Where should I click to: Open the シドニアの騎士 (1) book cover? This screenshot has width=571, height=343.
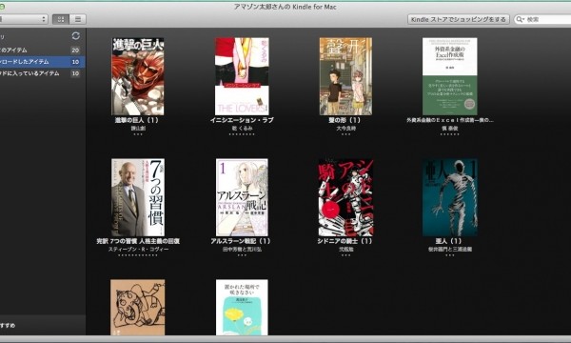point(346,197)
